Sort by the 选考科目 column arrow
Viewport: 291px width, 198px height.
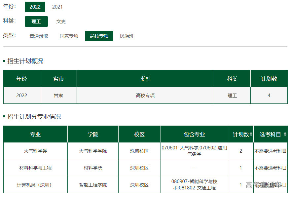[285, 135]
